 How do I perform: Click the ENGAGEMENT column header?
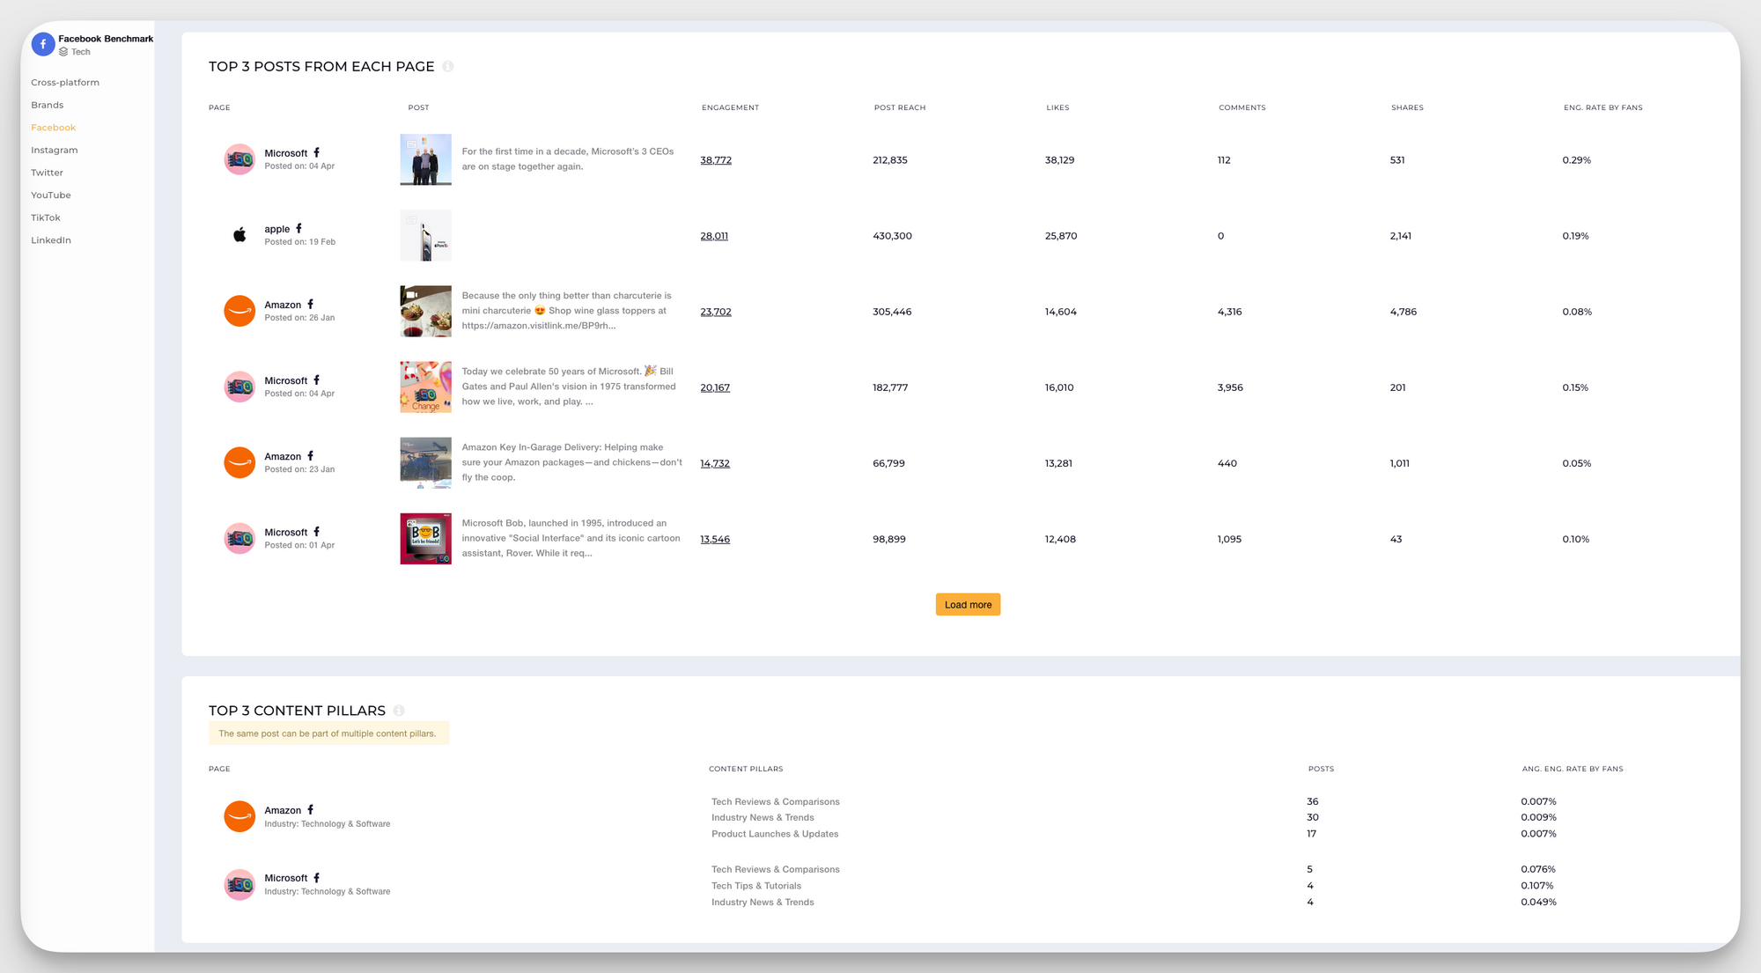pos(730,107)
